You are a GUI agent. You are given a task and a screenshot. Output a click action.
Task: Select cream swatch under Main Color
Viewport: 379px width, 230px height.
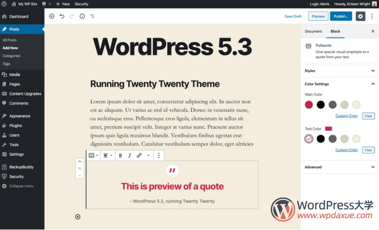coord(356,105)
